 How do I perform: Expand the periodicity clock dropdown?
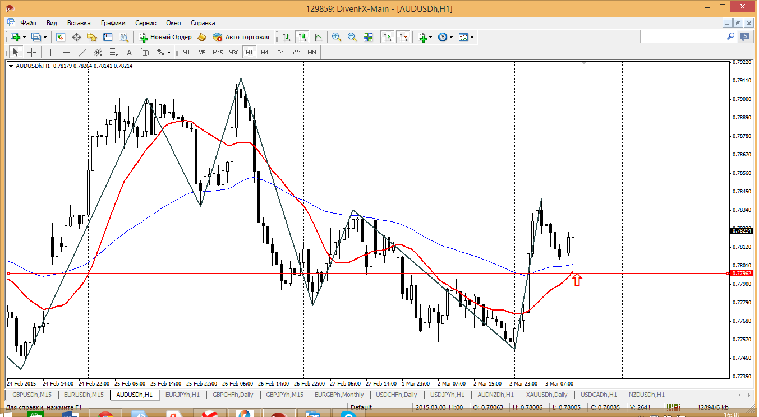click(451, 37)
